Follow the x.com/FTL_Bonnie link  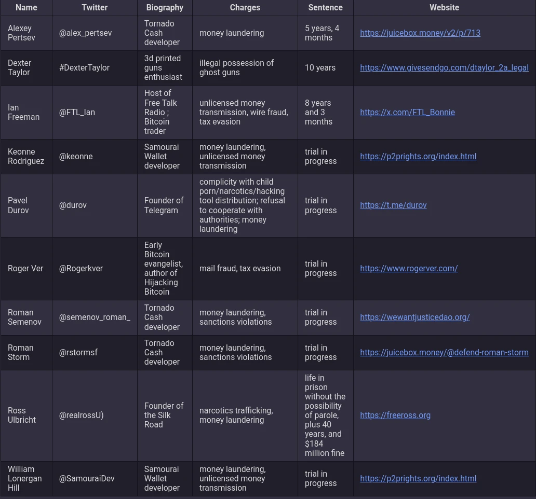pyautogui.click(x=407, y=113)
